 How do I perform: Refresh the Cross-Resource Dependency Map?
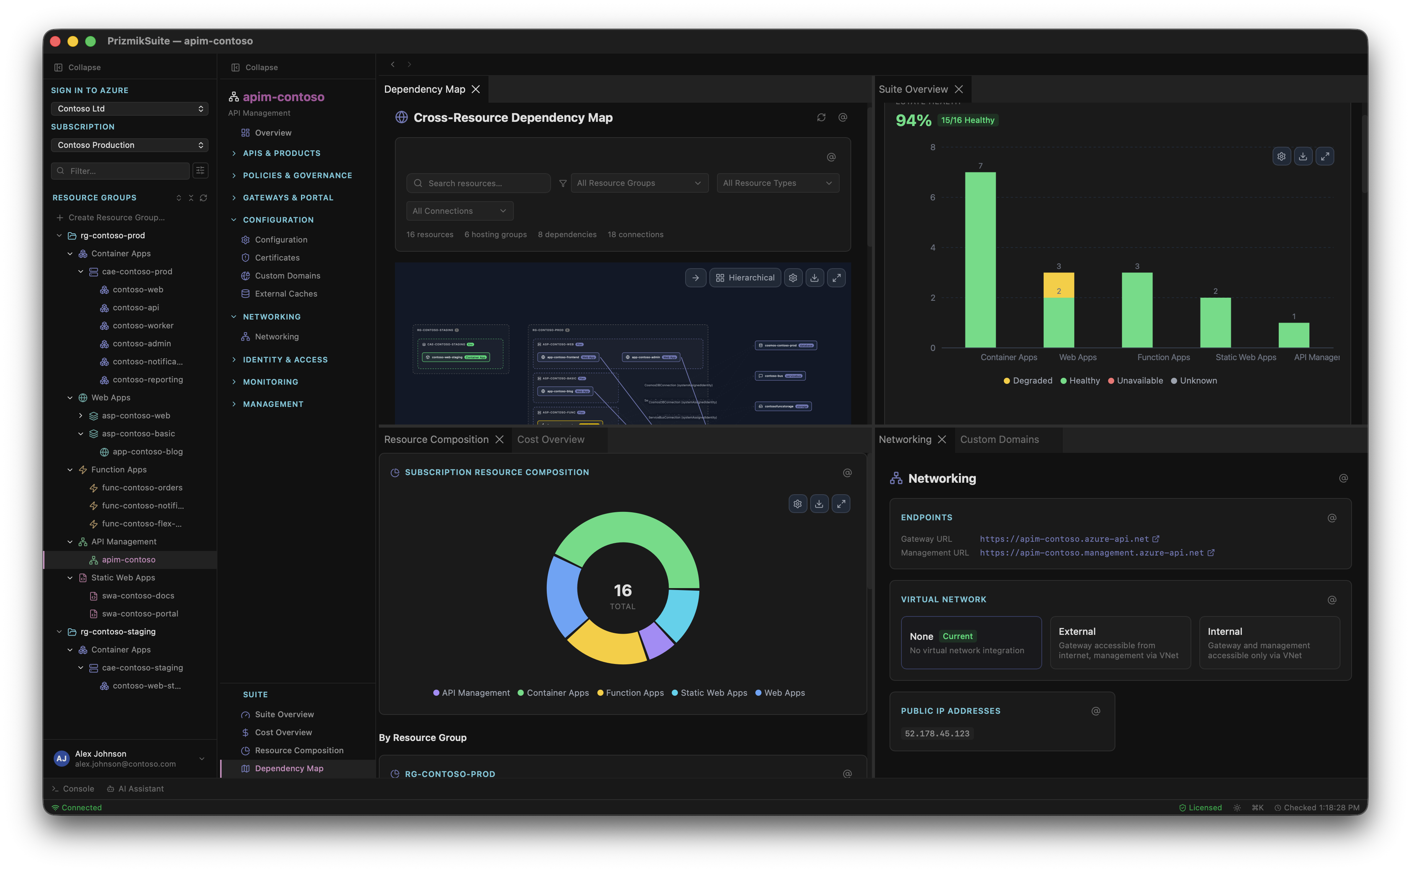click(x=821, y=118)
